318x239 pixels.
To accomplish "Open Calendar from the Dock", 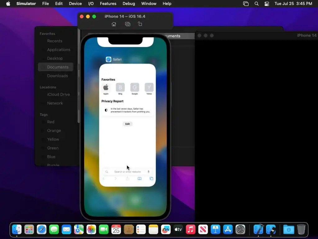I will (x=116, y=230).
